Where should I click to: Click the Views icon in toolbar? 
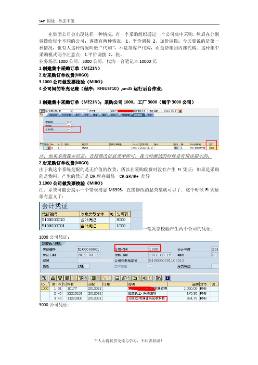tap(124, 278)
